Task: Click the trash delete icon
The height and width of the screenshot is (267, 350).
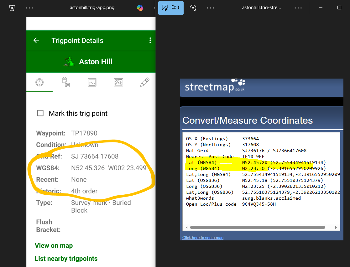Action: tap(12, 8)
